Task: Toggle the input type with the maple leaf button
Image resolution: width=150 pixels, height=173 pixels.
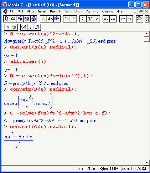Action: tap(14, 27)
